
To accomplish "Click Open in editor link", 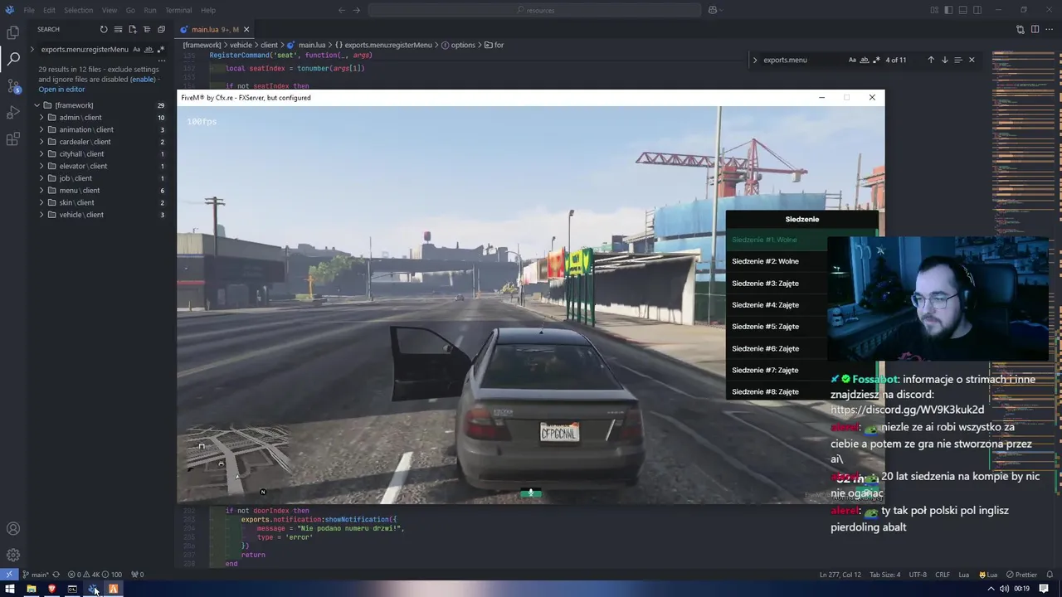I will 61,90.
